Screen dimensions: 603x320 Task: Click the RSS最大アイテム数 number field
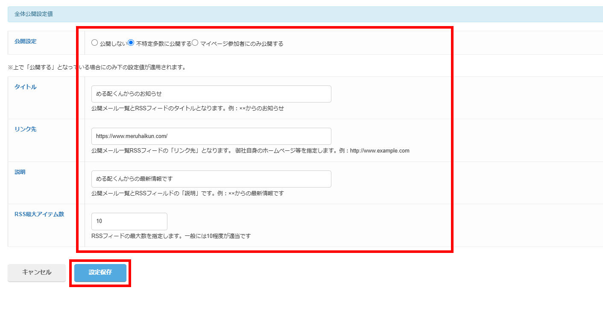[129, 221]
